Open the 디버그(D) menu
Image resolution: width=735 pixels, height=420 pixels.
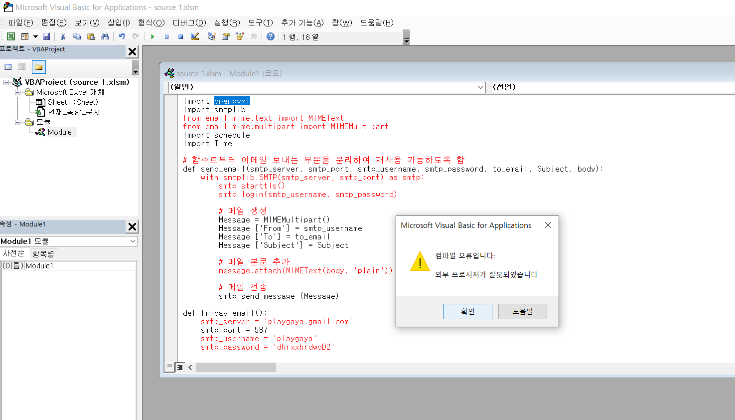(189, 22)
